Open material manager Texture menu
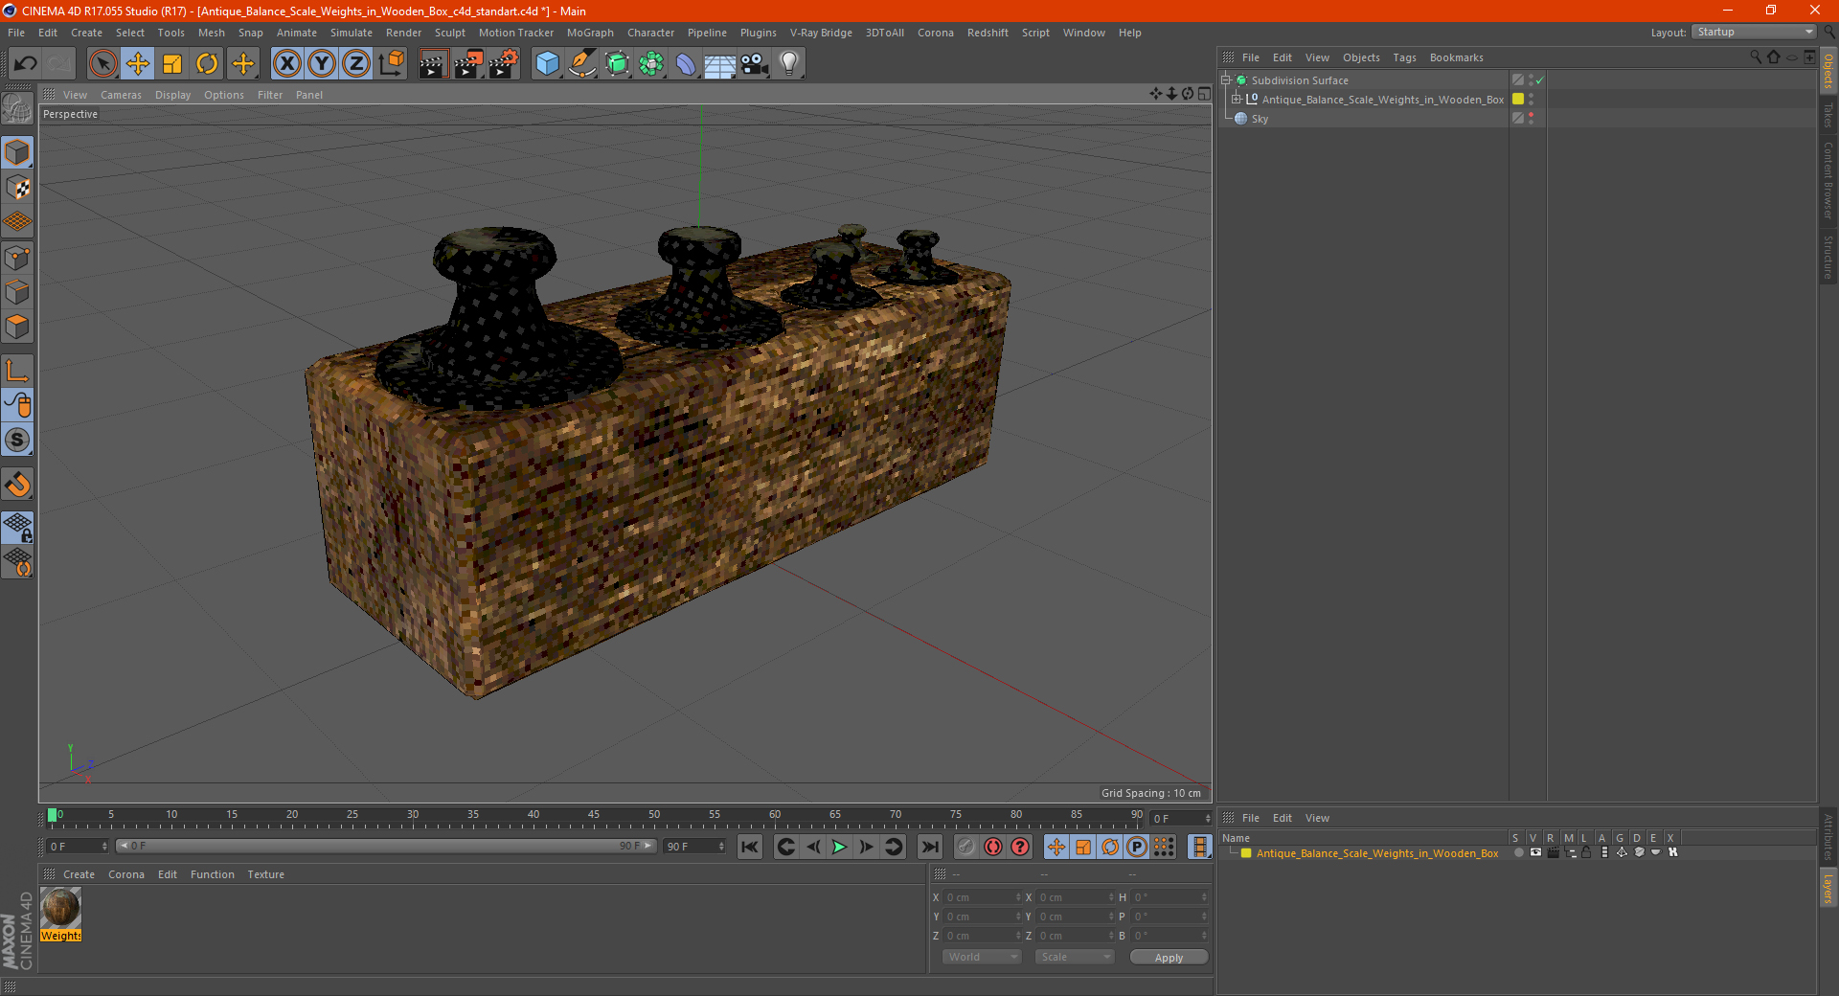 (x=265, y=874)
